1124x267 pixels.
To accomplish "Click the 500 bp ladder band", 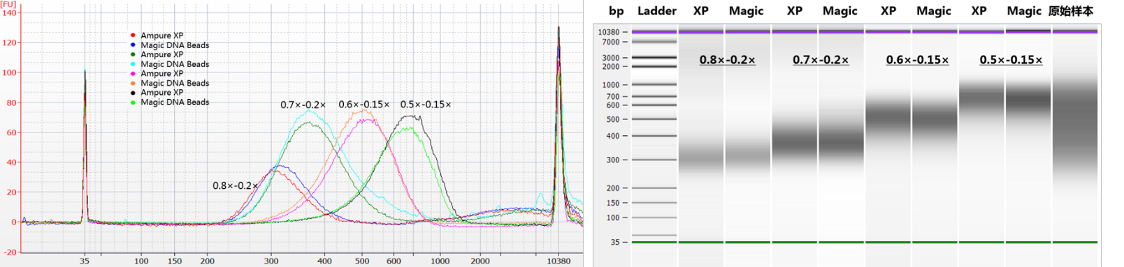I will point(655,119).
